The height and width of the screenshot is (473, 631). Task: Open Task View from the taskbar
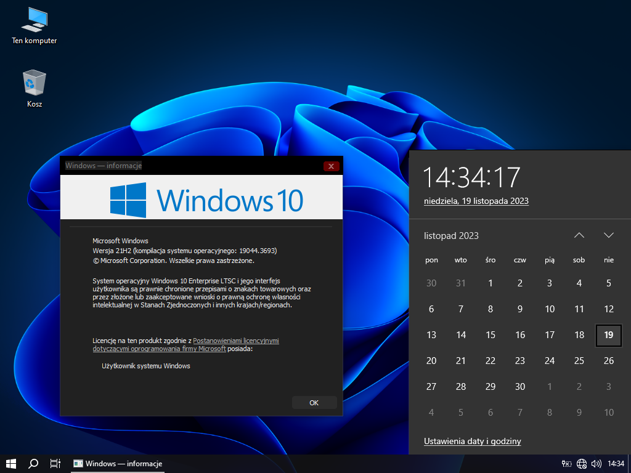pyautogui.click(x=55, y=464)
